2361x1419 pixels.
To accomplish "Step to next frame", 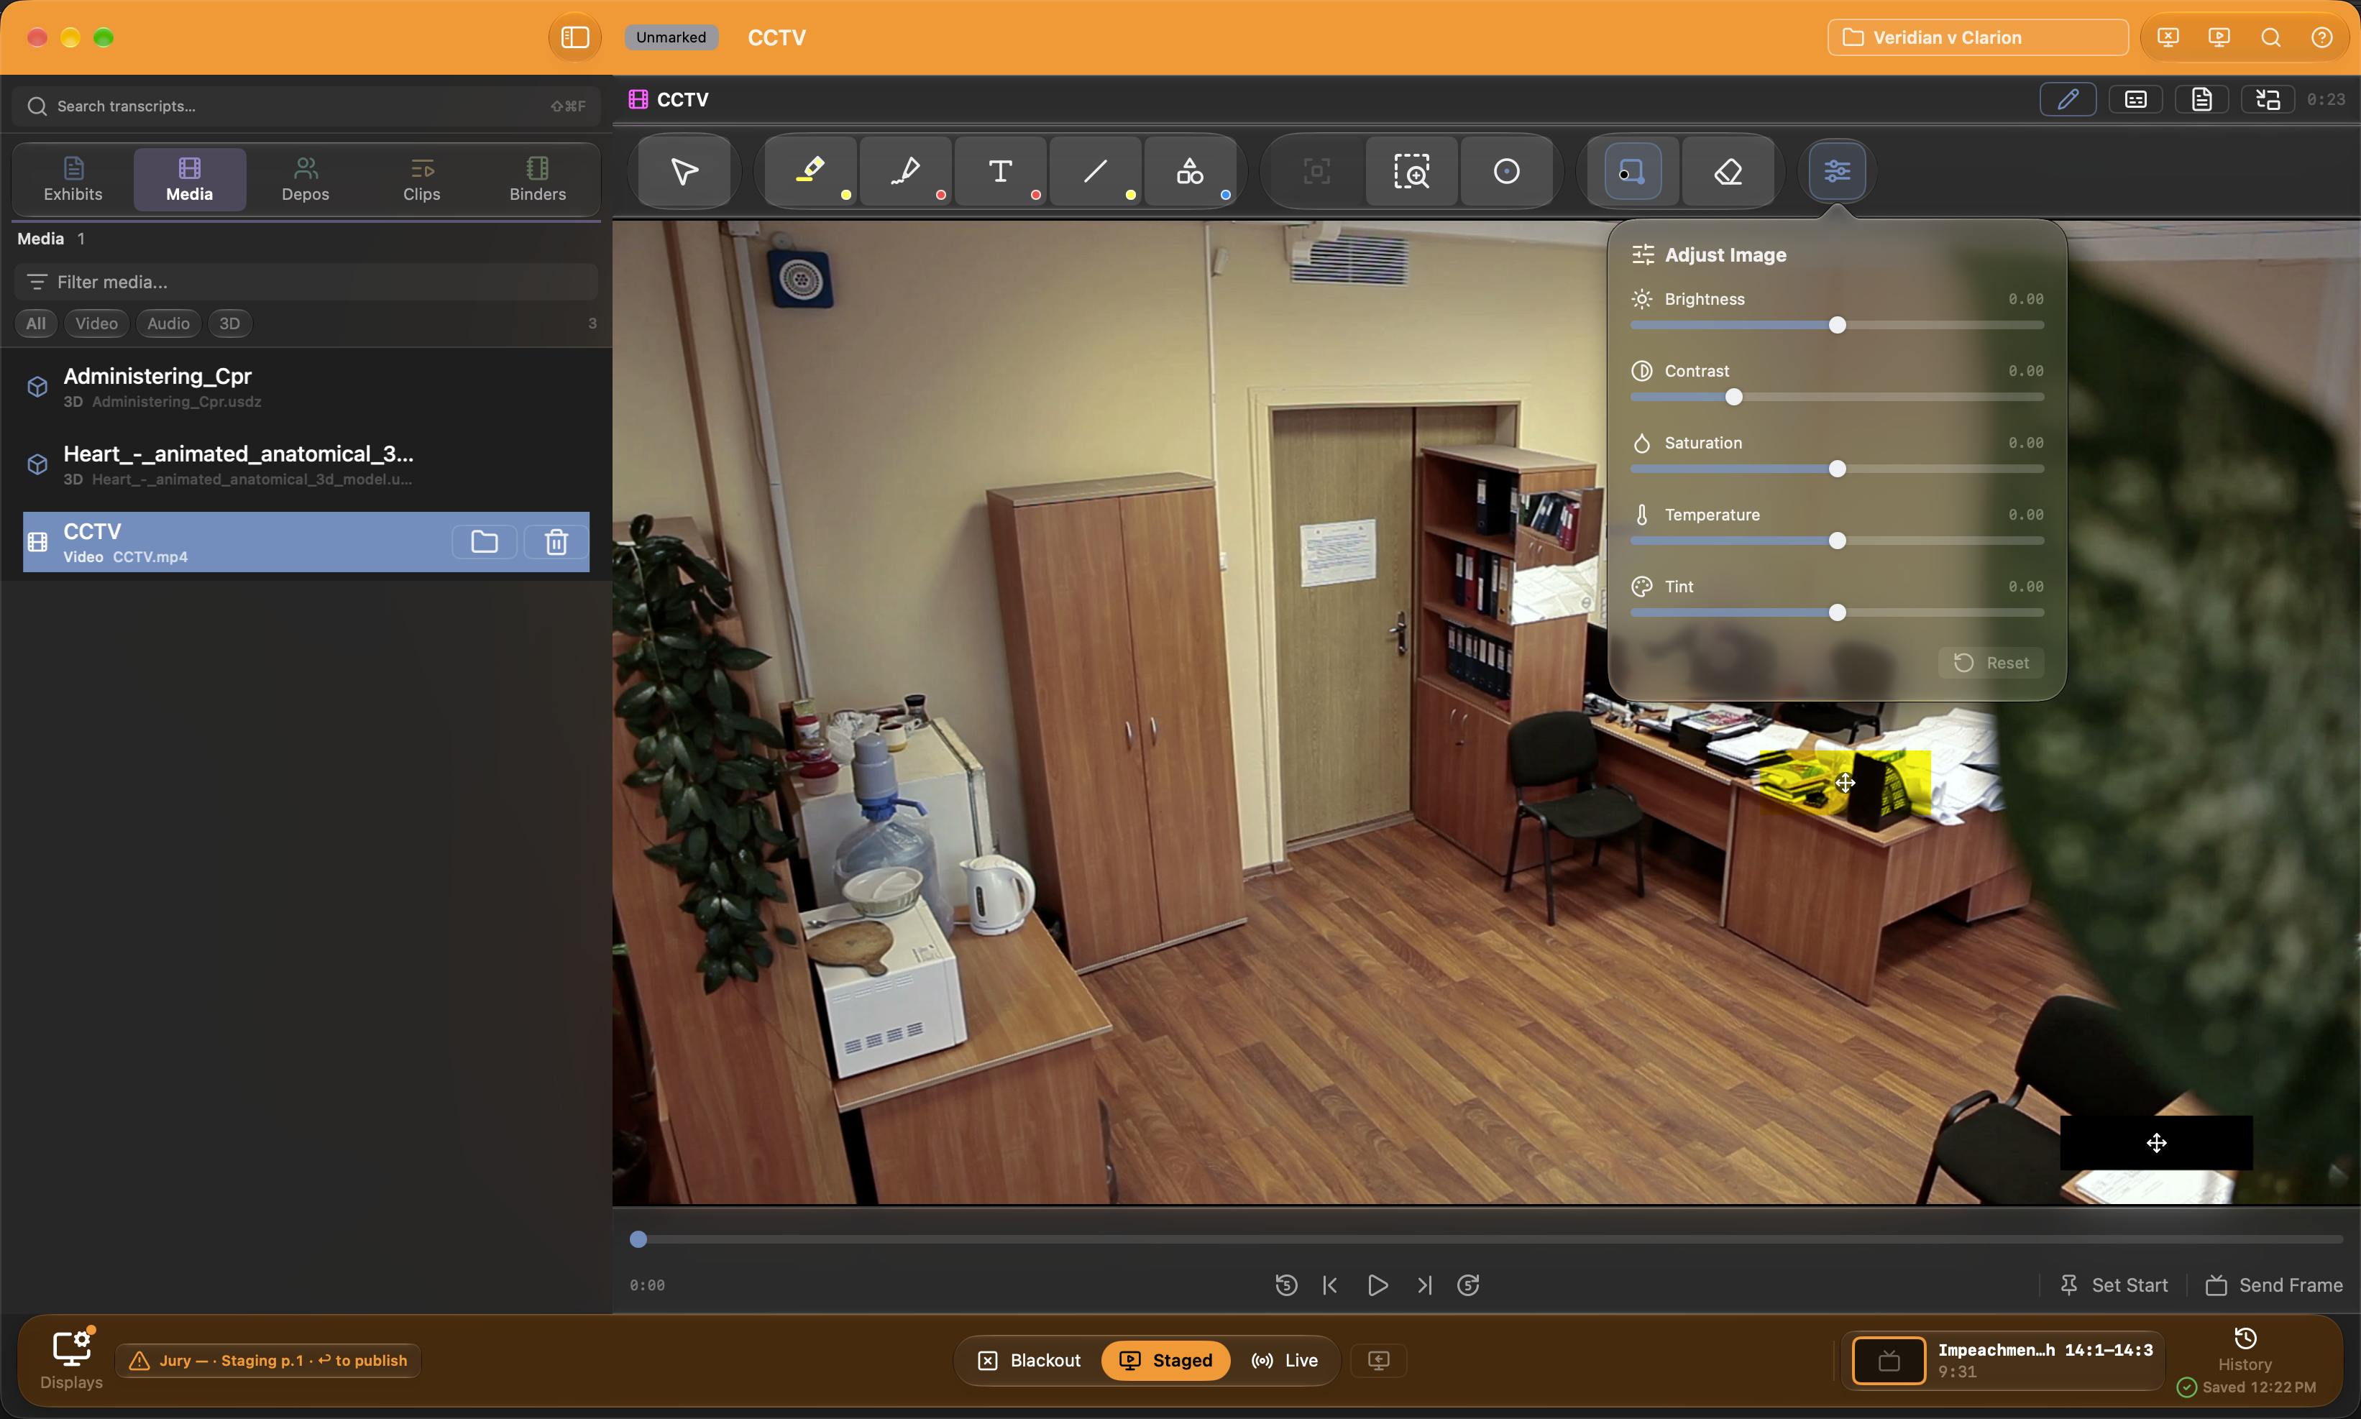I will [x=1424, y=1285].
